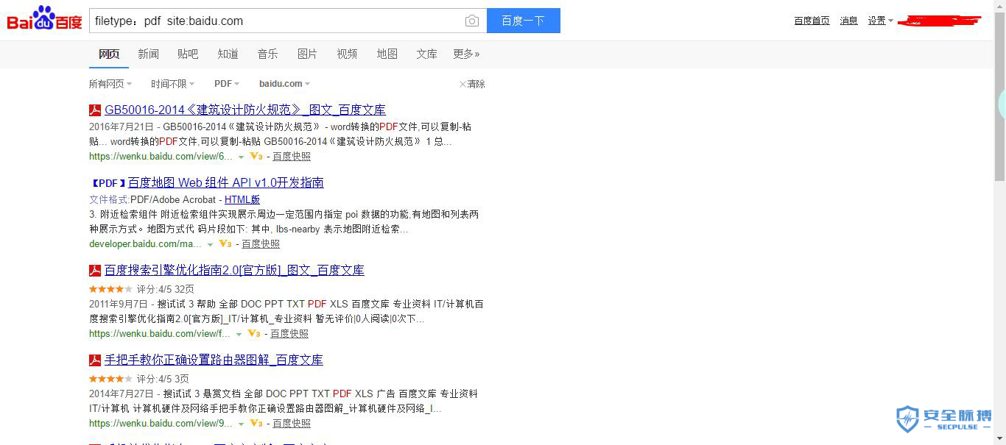Click V3 badge under developer.baidu.com result
The height and width of the screenshot is (445, 1006).
click(225, 244)
